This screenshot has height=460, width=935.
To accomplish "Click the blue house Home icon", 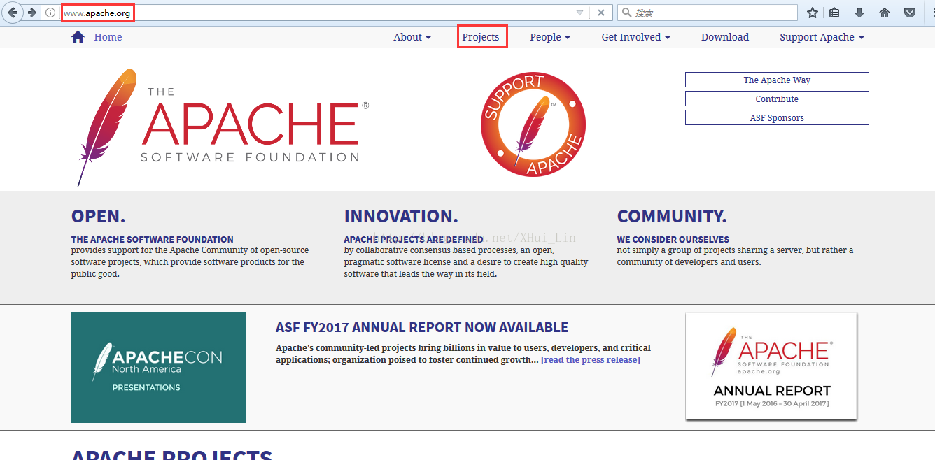I will (78, 37).
